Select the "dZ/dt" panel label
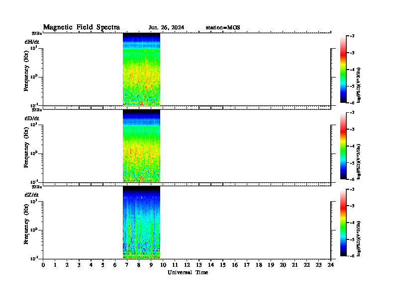 tap(32, 195)
